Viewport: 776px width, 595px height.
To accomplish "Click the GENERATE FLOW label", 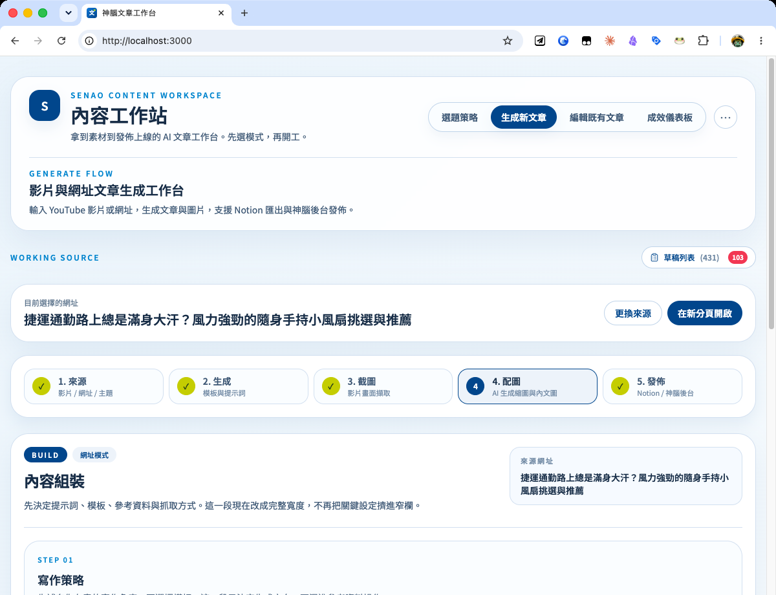I will pyautogui.click(x=71, y=173).
